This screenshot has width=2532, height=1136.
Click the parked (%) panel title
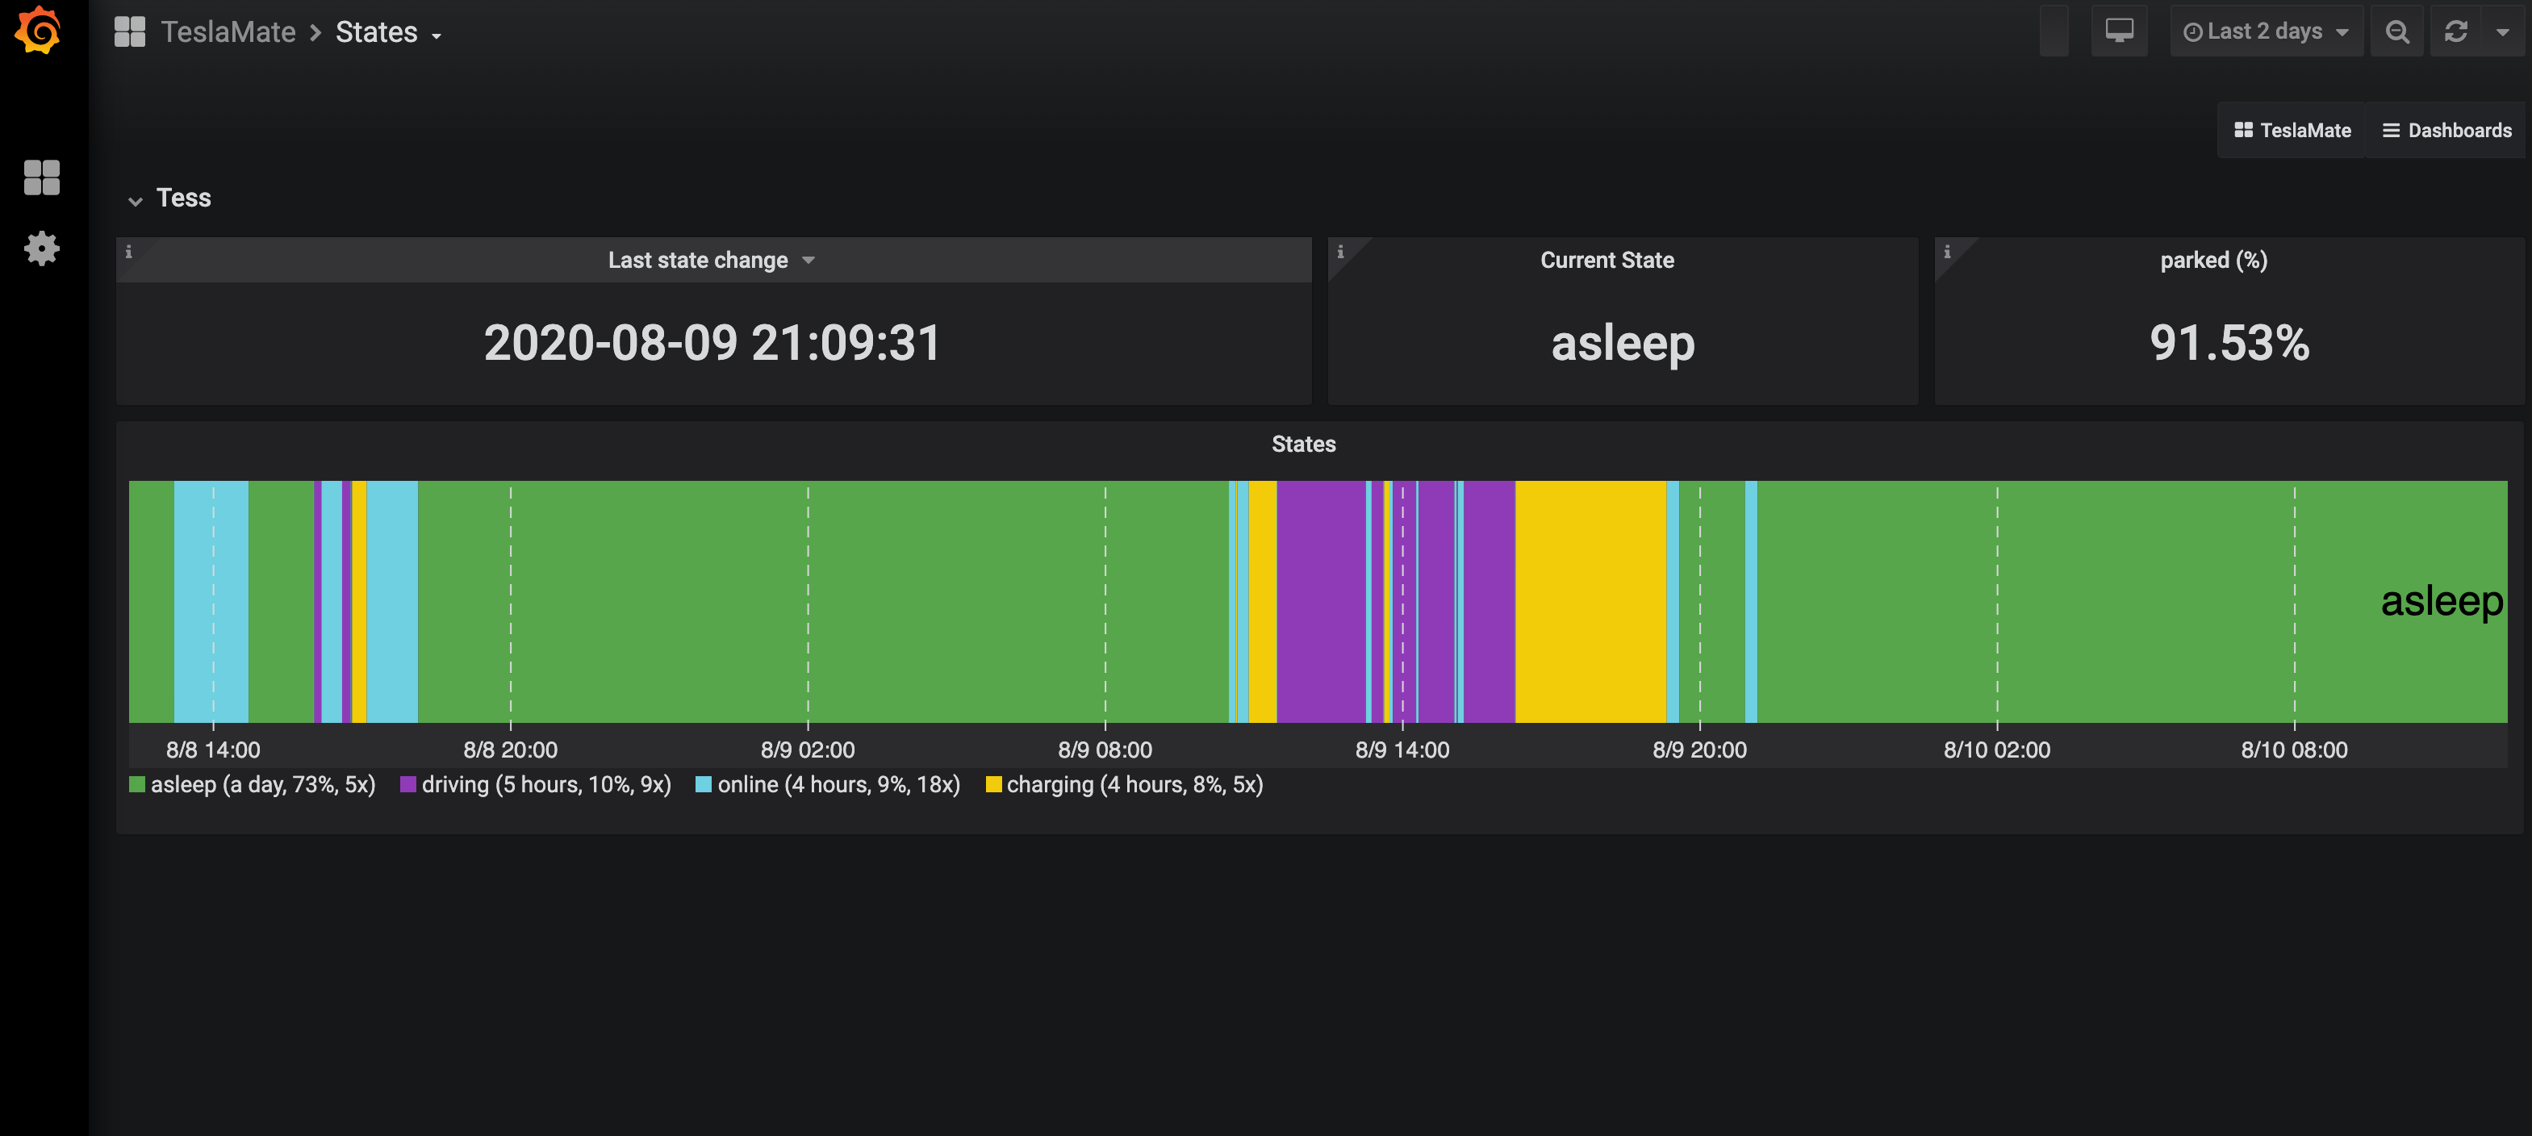(x=2213, y=260)
